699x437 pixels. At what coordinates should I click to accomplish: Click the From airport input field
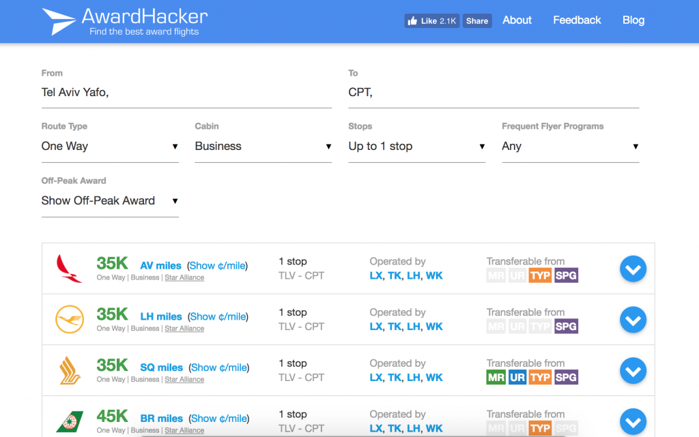pos(186,93)
